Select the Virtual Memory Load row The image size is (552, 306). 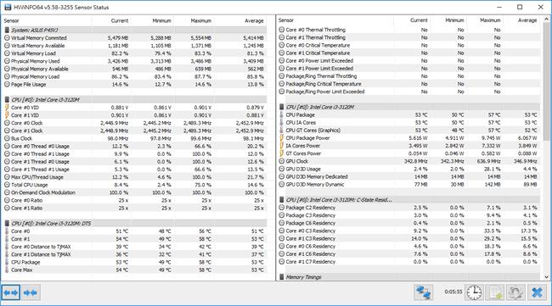(x=136, y=53)
